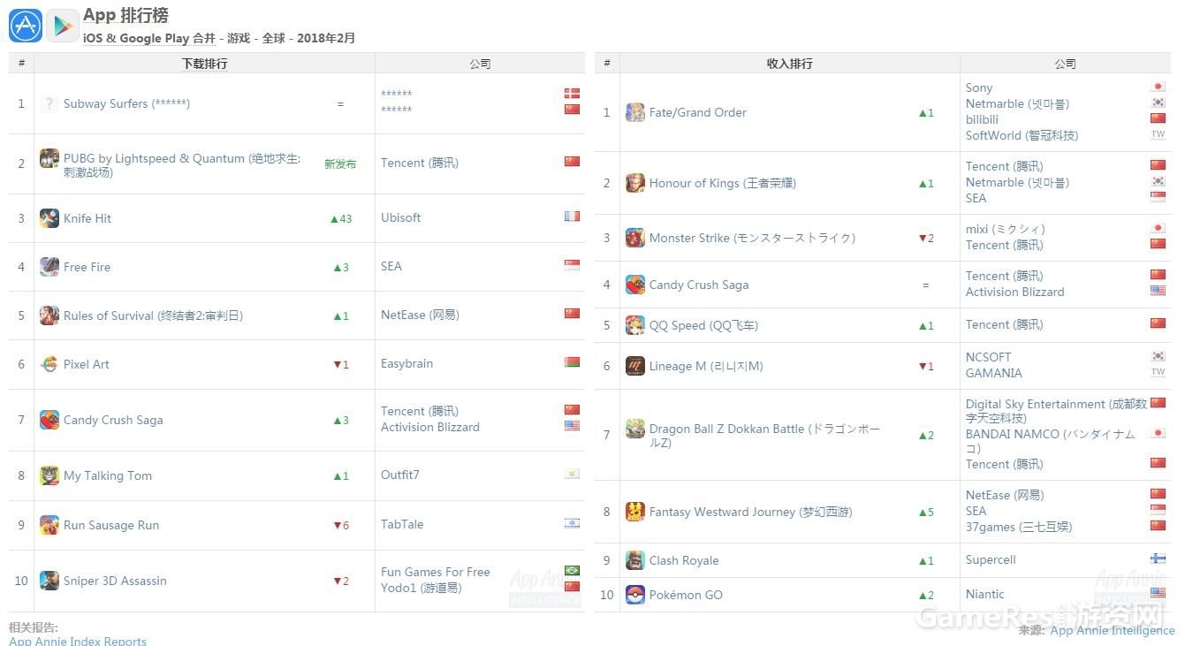This screenshot has width=1185, height=646.
Task: Click the QQ Speed app name
Action: pos(703,325)
